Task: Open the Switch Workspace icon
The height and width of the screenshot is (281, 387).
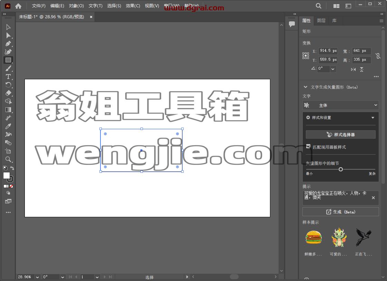Action: pos(348,6)
